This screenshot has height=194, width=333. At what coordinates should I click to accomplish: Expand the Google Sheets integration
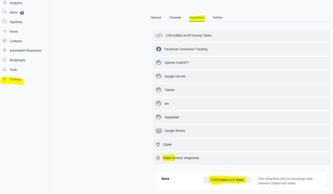(241, 131)
